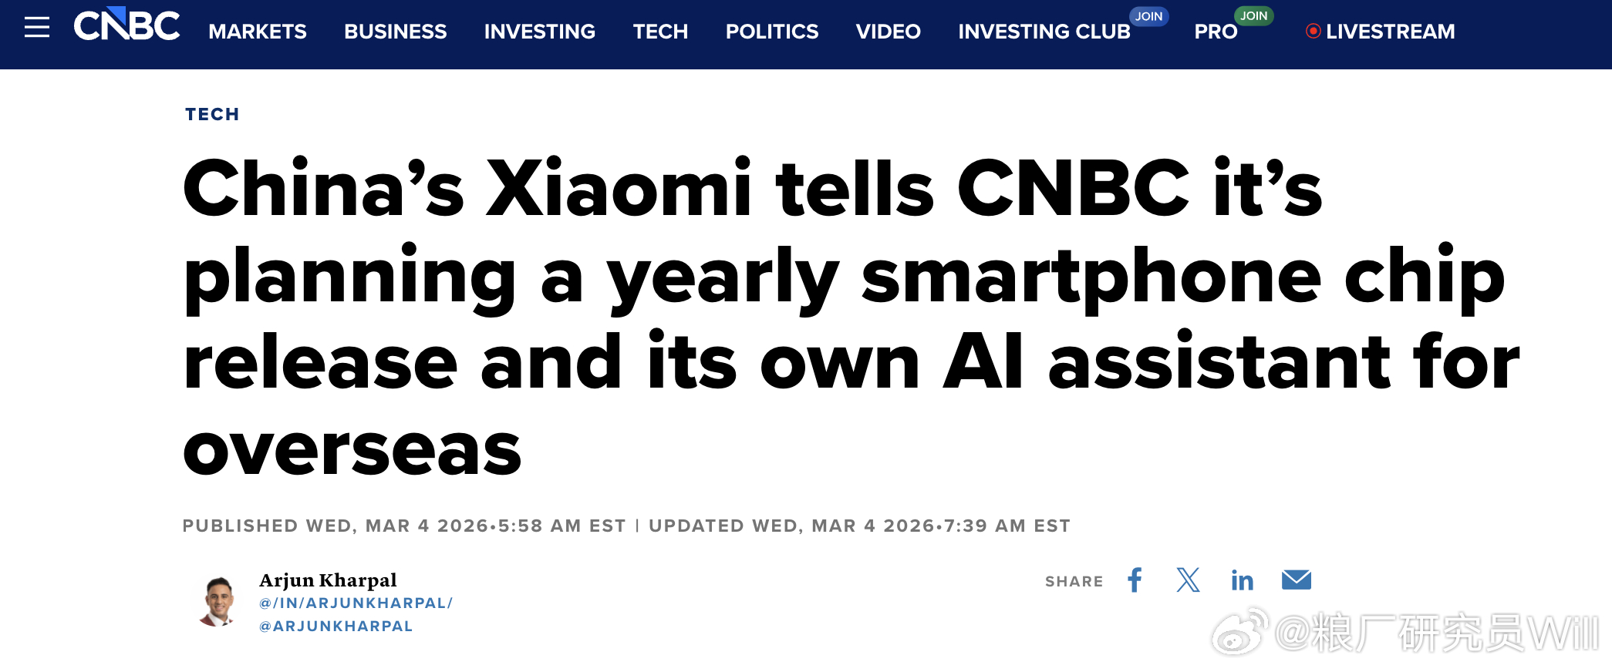Image resolution: width=1612 pixels, height=672 pixels.
Task: Click Arjun Kharpal's author photo
Action: pyautogui.click(x=219, y=601)
